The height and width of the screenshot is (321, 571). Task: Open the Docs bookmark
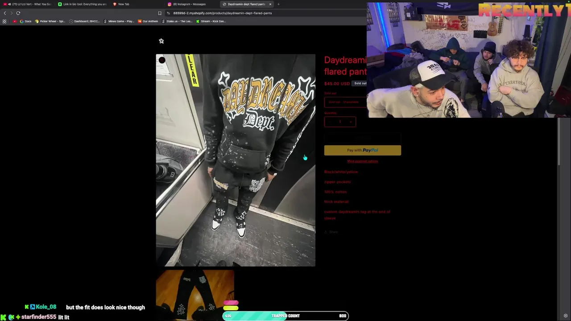[25, 21]
